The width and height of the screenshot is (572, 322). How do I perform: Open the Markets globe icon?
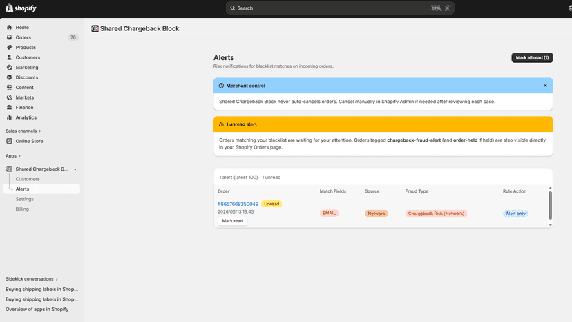(x=9, y=97)
